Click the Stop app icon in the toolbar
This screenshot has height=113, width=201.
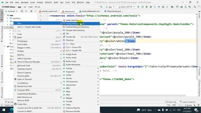click(x=167, y=7)
